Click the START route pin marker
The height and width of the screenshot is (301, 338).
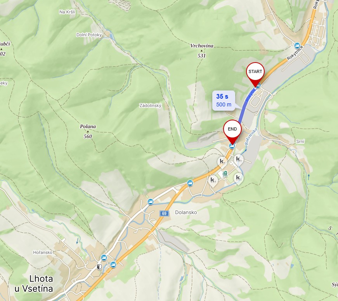point(255,74)
